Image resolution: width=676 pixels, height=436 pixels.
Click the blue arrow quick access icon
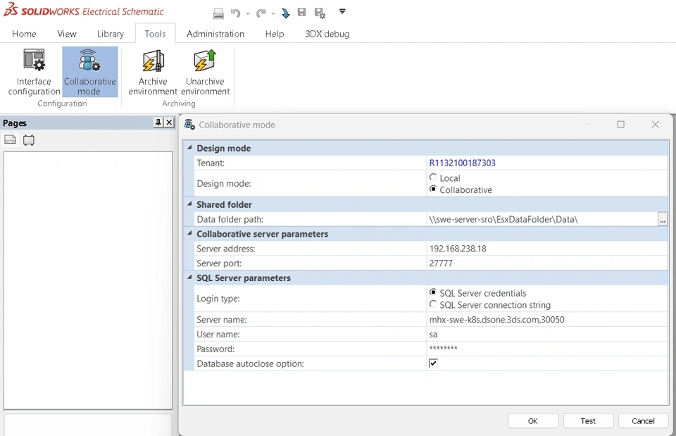click(x=285, y=13)
